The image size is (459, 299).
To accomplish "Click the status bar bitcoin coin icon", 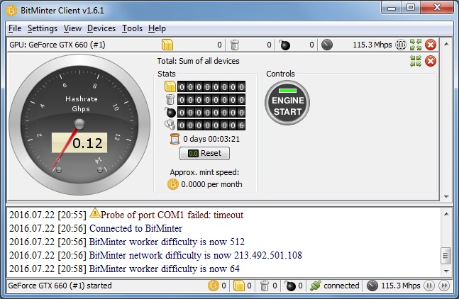I will [x=214, y=286].
